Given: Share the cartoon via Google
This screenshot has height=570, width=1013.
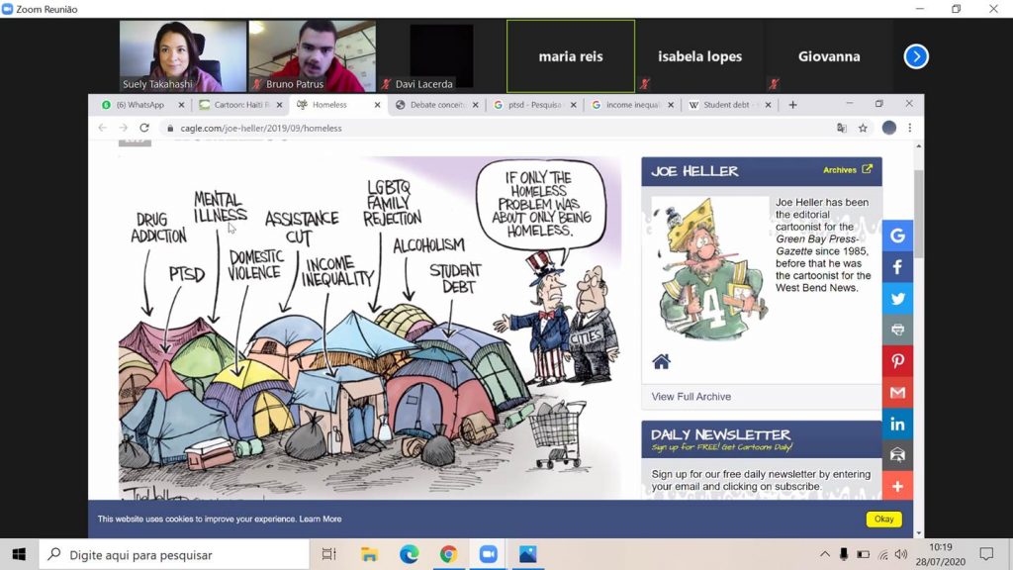Looking at the screenshot, I should pos(897,236).
